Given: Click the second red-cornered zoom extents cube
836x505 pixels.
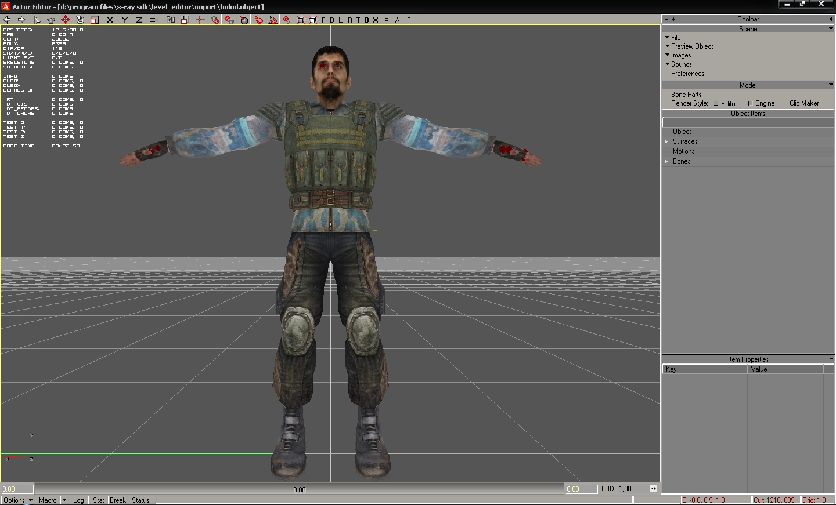Looking at the screenshot, I should tap(312, 20).
